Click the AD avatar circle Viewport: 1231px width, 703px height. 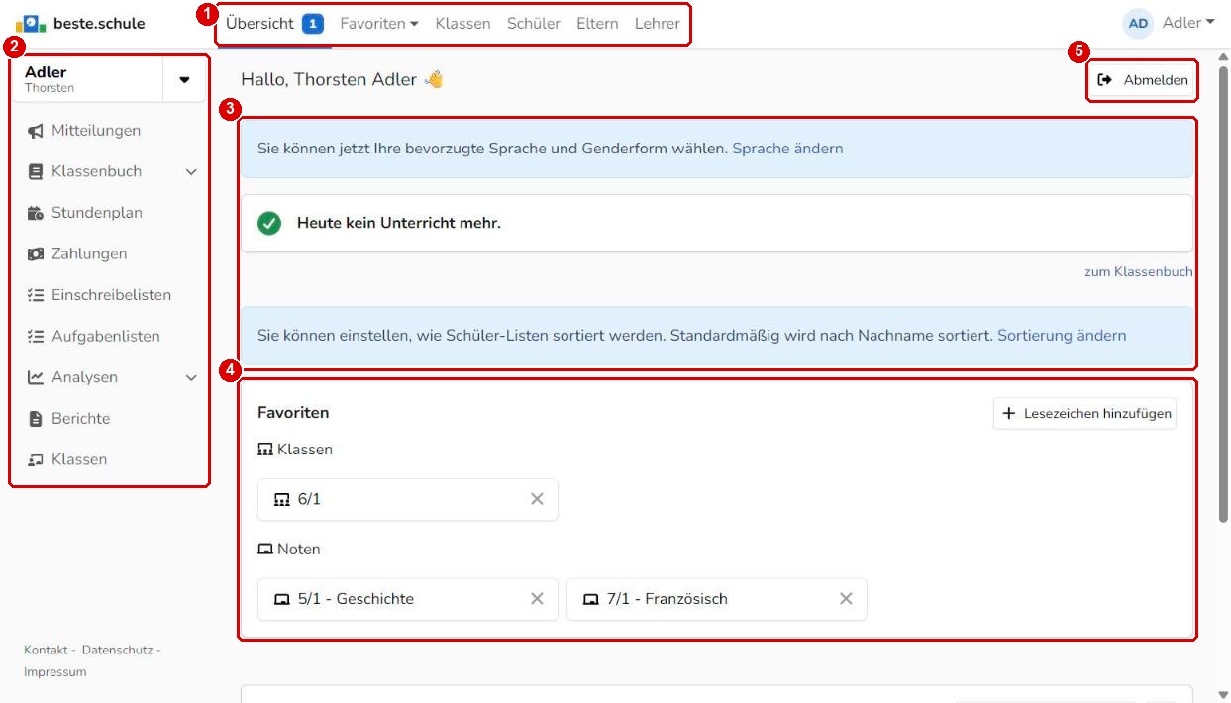click(x=1139, y=23)
